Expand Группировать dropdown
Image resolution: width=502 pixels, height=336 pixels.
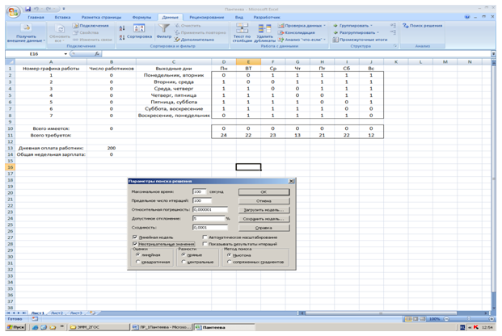(x=371, y=26)
